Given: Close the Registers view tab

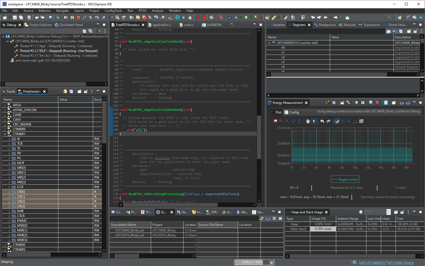Looking at the screenshot, I should pos(309,25).
